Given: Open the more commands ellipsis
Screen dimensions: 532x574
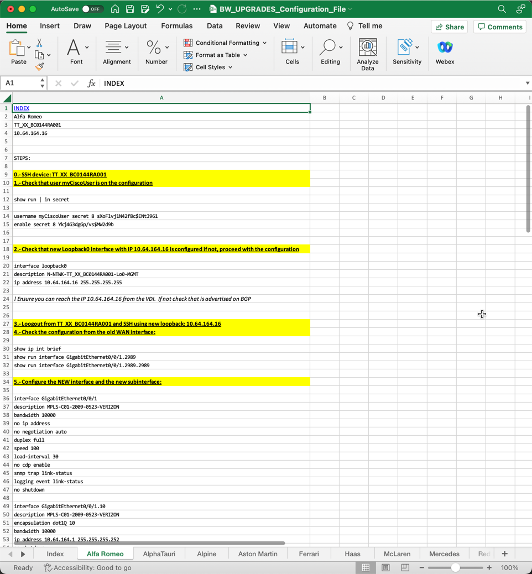Looking at the screenshot, I should coord(197,9).
